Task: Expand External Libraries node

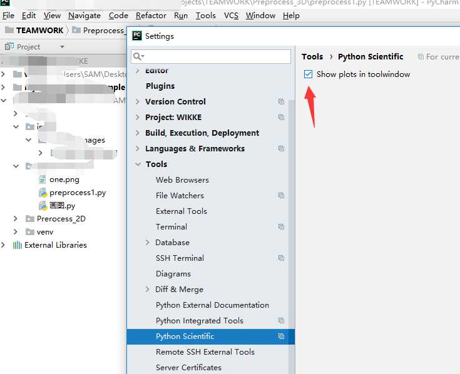Action: pyautogui.click(x=3, y=245)
